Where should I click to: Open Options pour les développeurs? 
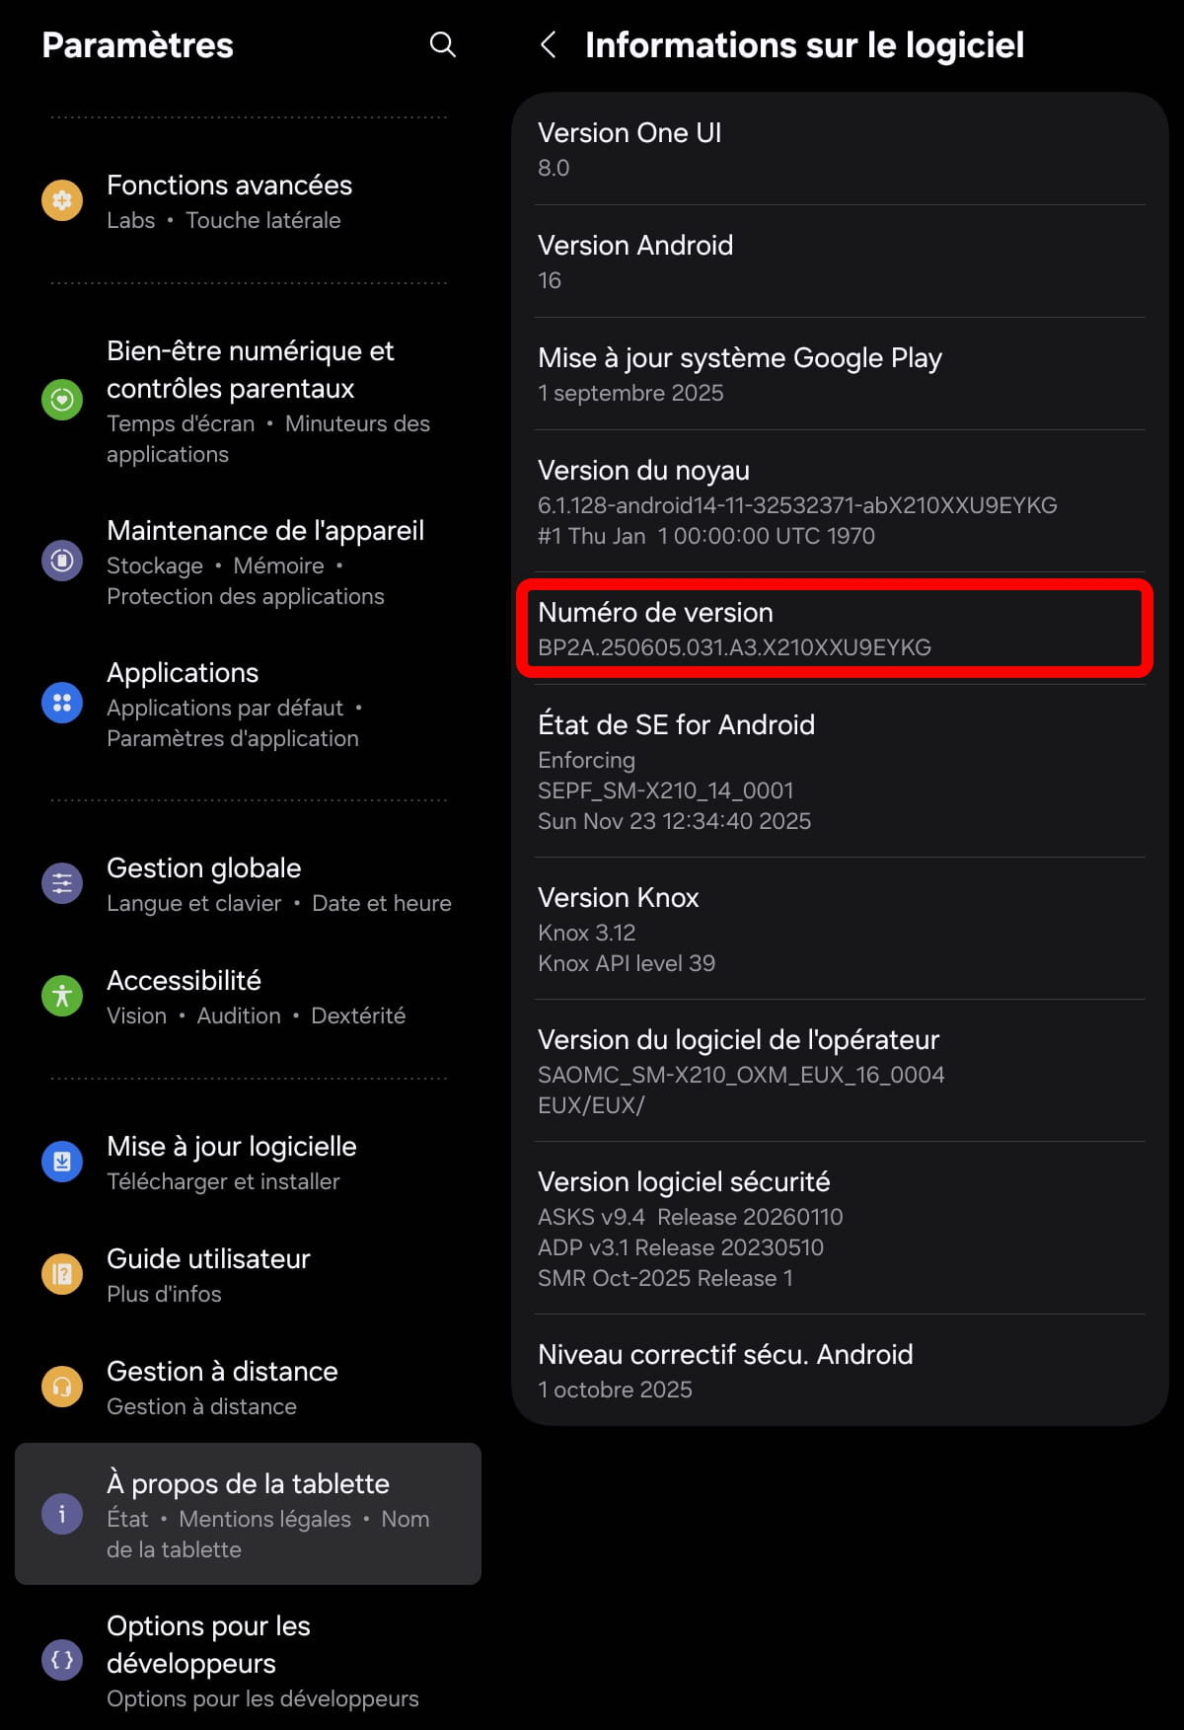click(x=248, y=1660)
